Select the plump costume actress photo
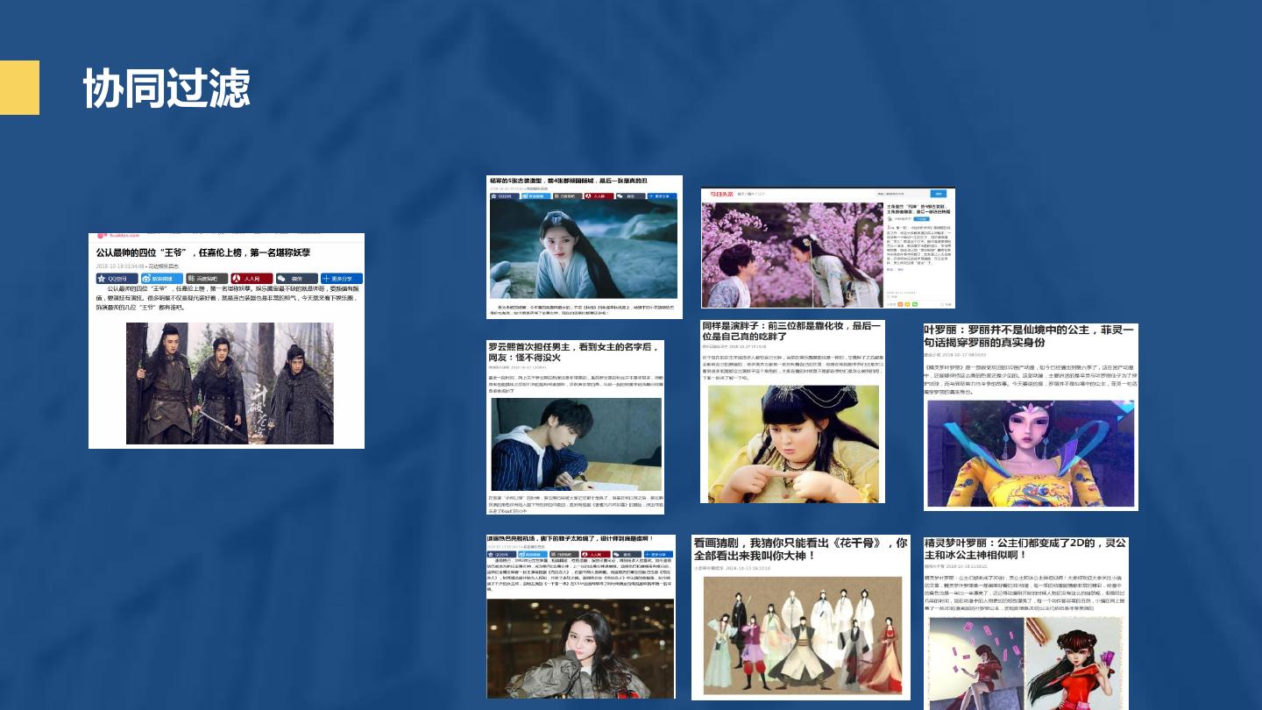The height and width of the screenshot is (710, 1262). pyautogui.click(x=793, y=444)
